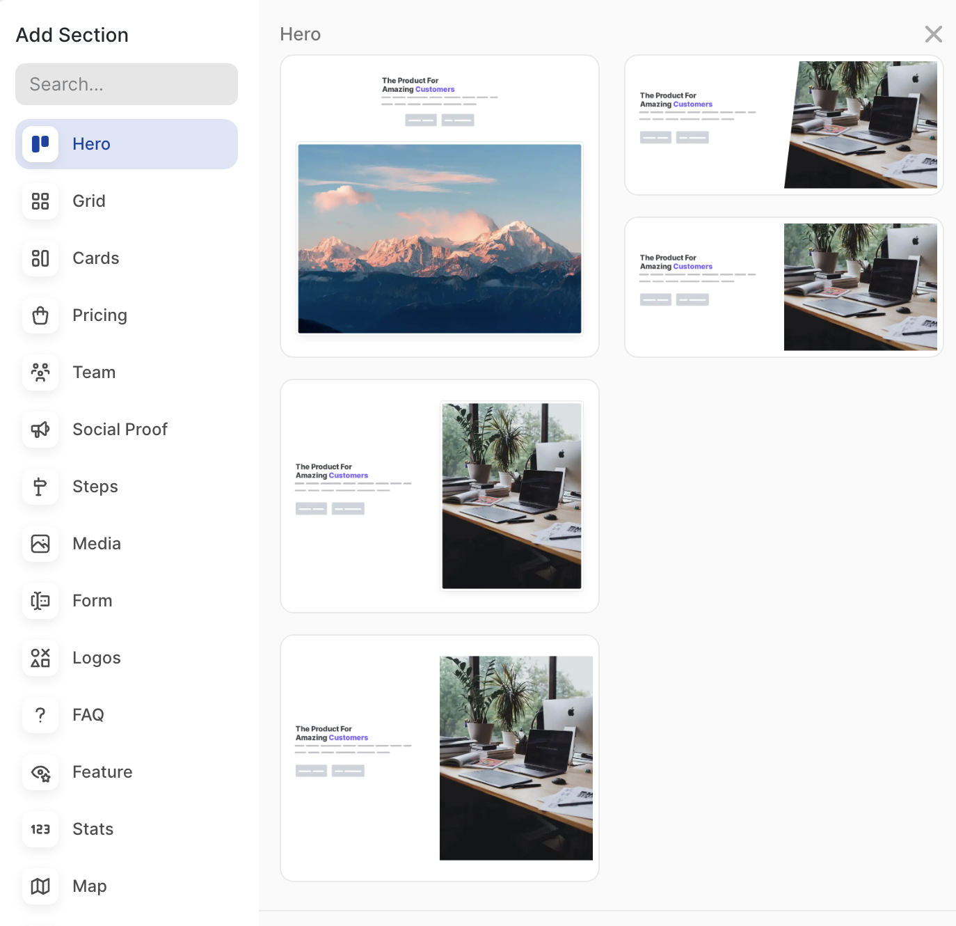Image resolution: width=956 pixels, height=926 pixels.
Task: Choose the Feature section category
Action: pos(102,772)
